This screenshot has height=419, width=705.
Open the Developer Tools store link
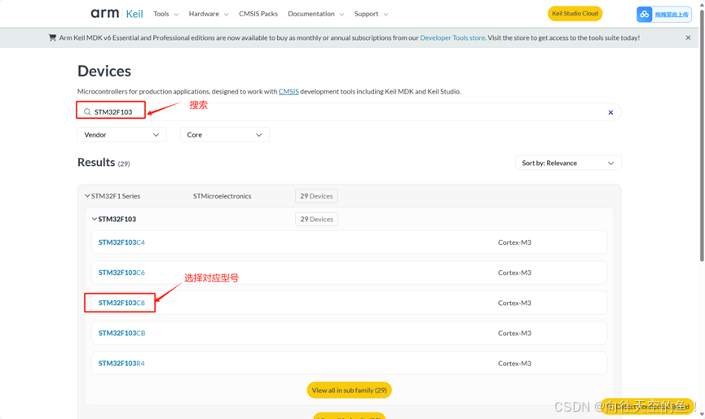click(x=452, y=37)
